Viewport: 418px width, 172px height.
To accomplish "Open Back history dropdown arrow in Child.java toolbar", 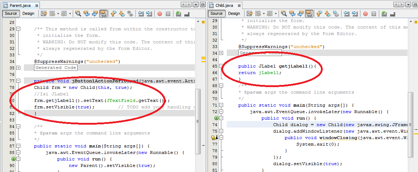I will click(264, 14).
